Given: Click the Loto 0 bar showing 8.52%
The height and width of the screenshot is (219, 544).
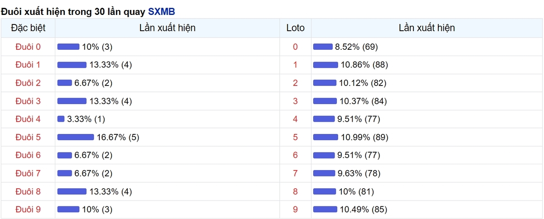Looking at the screenshot, I should pyautogui.click(x=323, y=47).
